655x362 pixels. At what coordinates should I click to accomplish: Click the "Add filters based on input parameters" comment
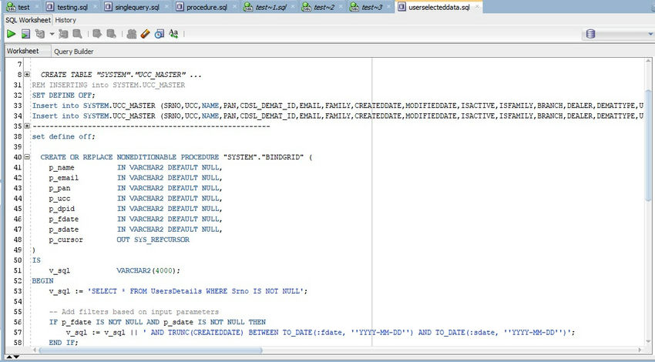click(134, 312)
